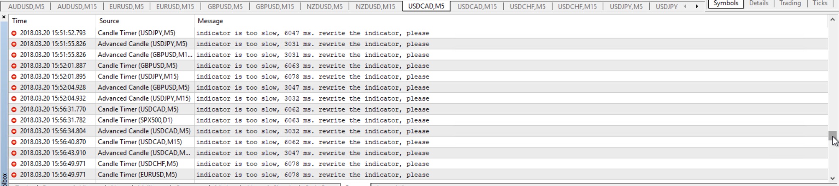Image resolution: width=839 pixels, height=186 pixels.
Task: Click scrollbar up arrow in log
Action: (832, 20)
